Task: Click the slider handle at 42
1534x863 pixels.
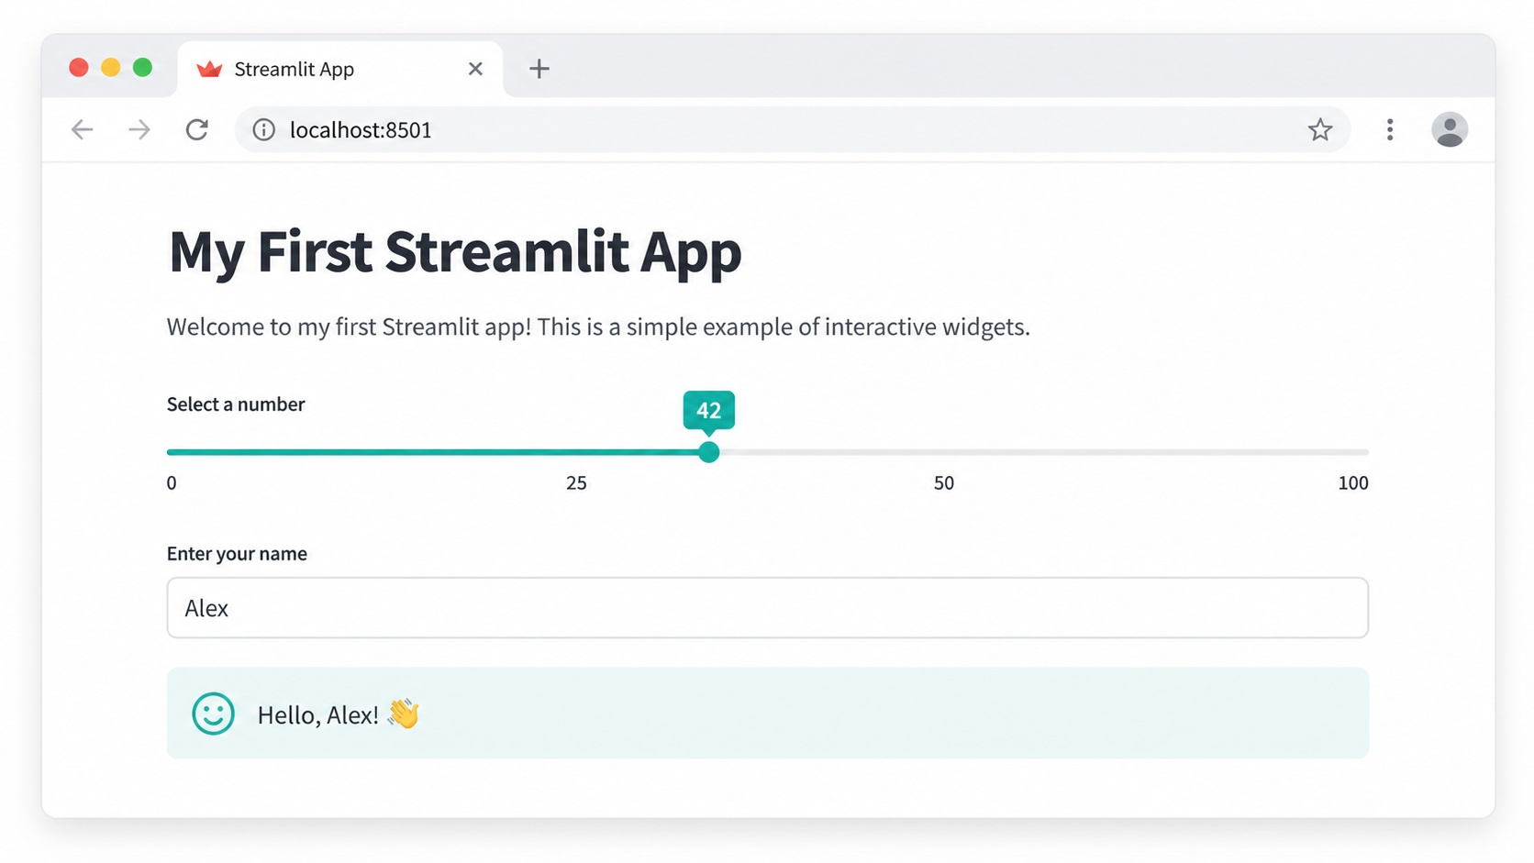Action: 708,452
